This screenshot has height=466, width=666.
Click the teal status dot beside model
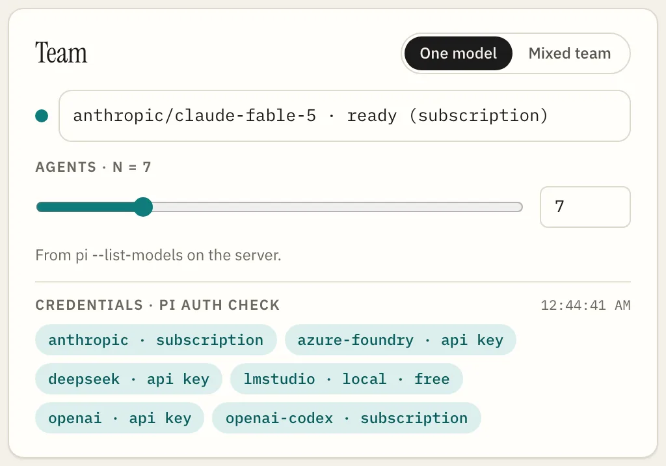tap(42, 116)
